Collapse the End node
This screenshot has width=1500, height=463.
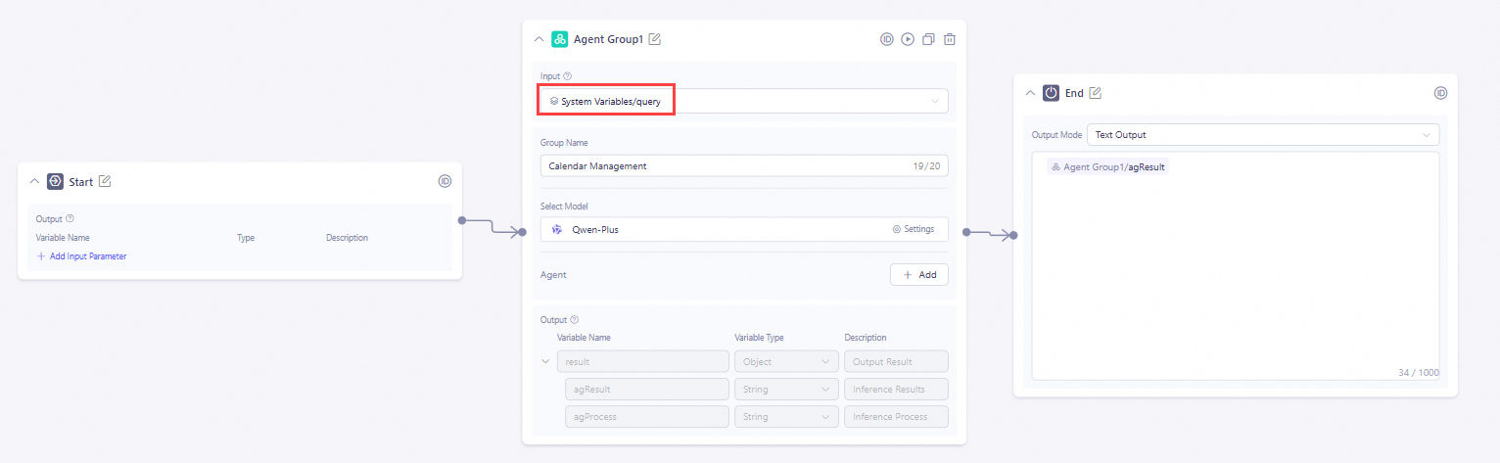pos(1030,93)
